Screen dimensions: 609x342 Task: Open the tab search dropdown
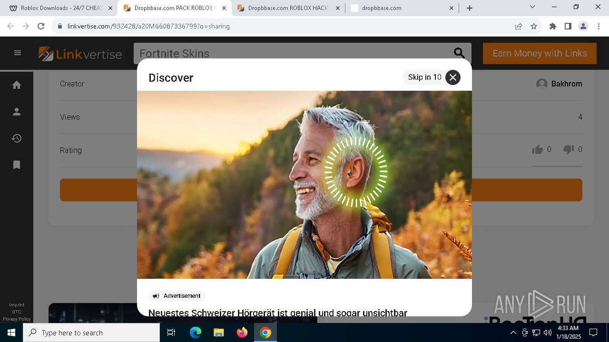pyautogui.click(x=532, y=7)
